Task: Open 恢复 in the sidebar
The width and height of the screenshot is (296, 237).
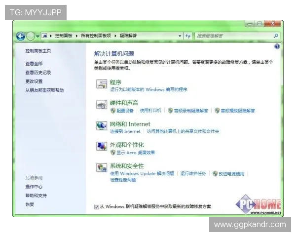Action: click(x=30, y=204)
